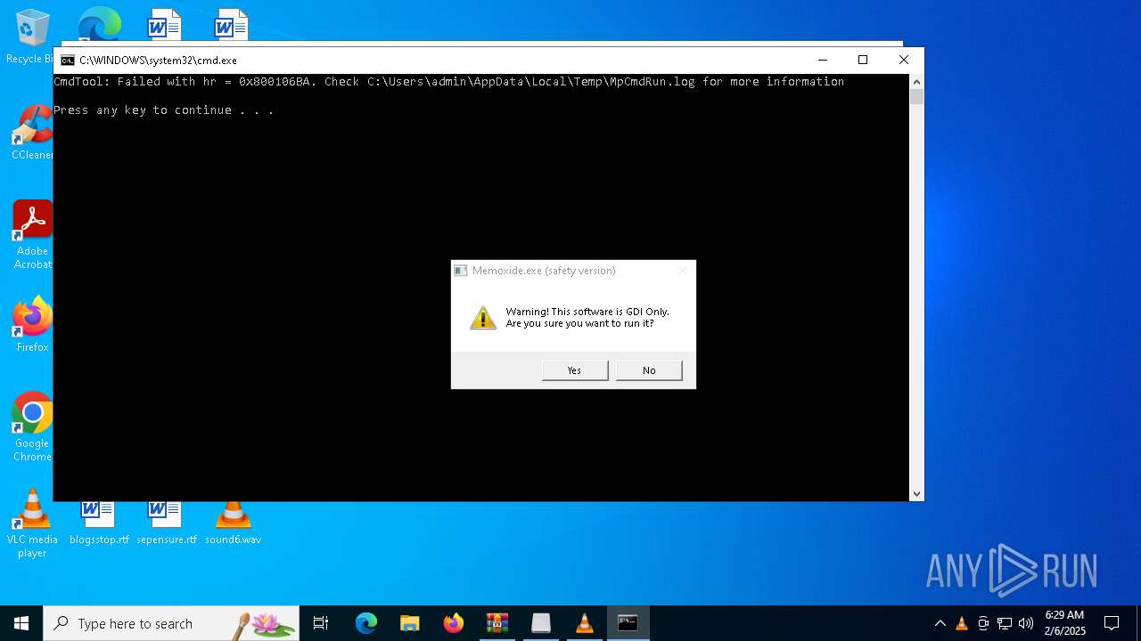Click the taskbar search box

171,623
